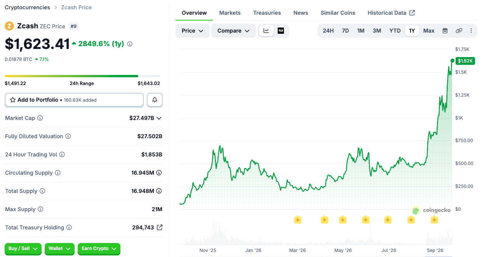Click the $1,491.22 range low value
This screenshot has height=257, width=482.
pos(15,83)
